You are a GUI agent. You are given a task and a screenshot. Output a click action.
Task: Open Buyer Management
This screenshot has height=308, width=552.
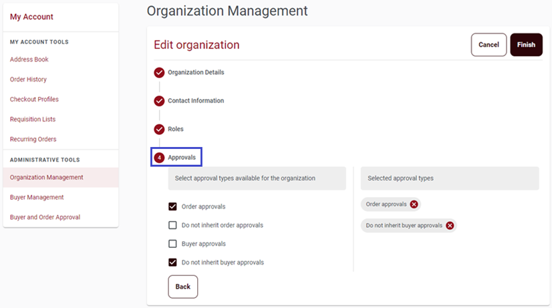(x=37, y=198)
